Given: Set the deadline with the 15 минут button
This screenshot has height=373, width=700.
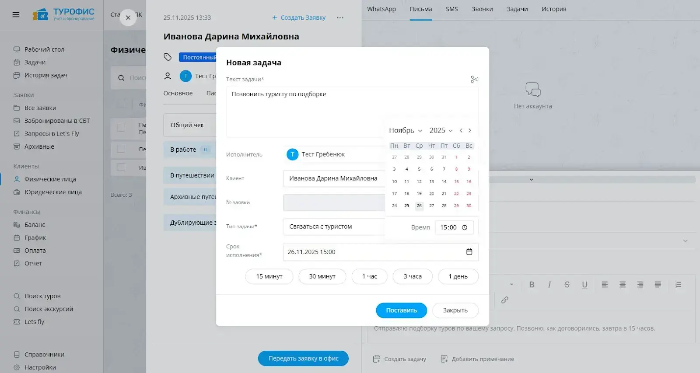Looking at the screenshot, I should point(269,276).
